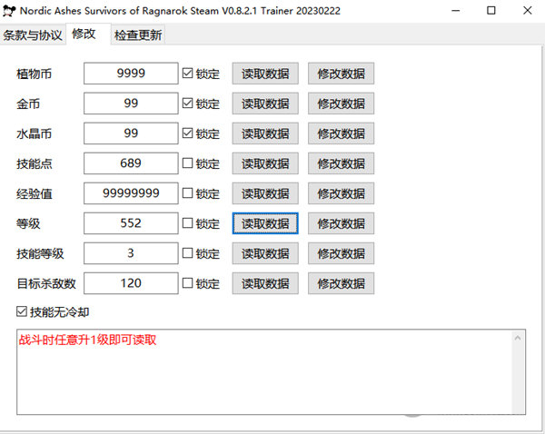Enable the 锁定 checkbox for 技能点
The width and height of the screenshot is (545, 434).
click(x=188, y=163)
